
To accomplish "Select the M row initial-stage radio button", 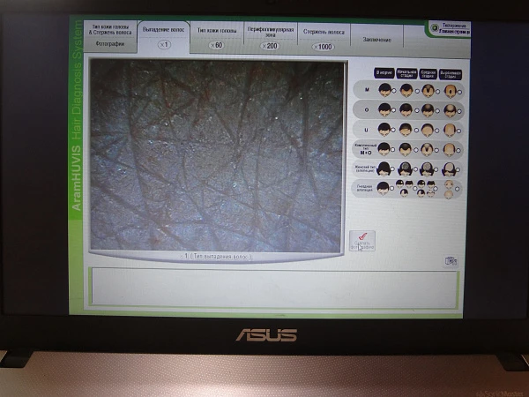I will 415,91.
